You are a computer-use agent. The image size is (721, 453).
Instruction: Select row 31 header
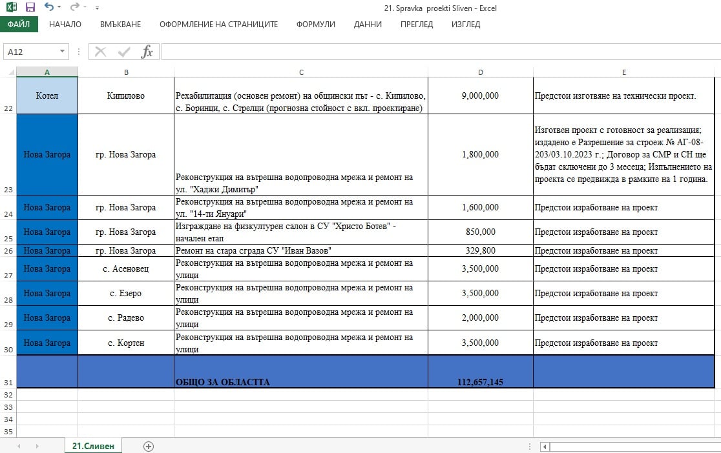coord(8,381)
